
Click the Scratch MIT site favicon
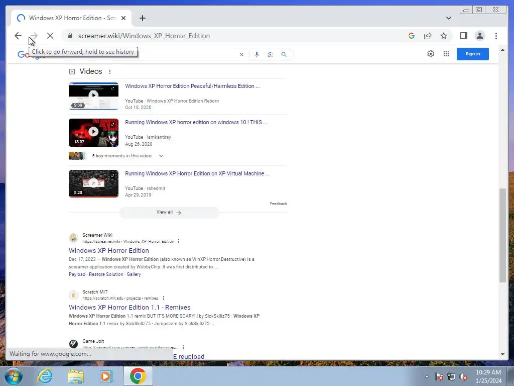[73, 295]
